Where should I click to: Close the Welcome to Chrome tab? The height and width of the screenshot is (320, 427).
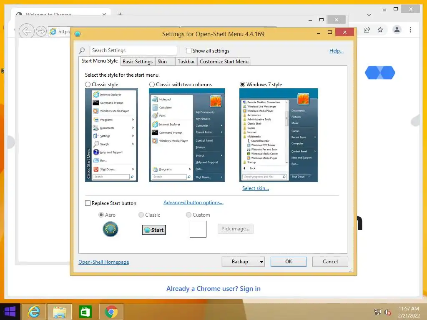point(104,14)
